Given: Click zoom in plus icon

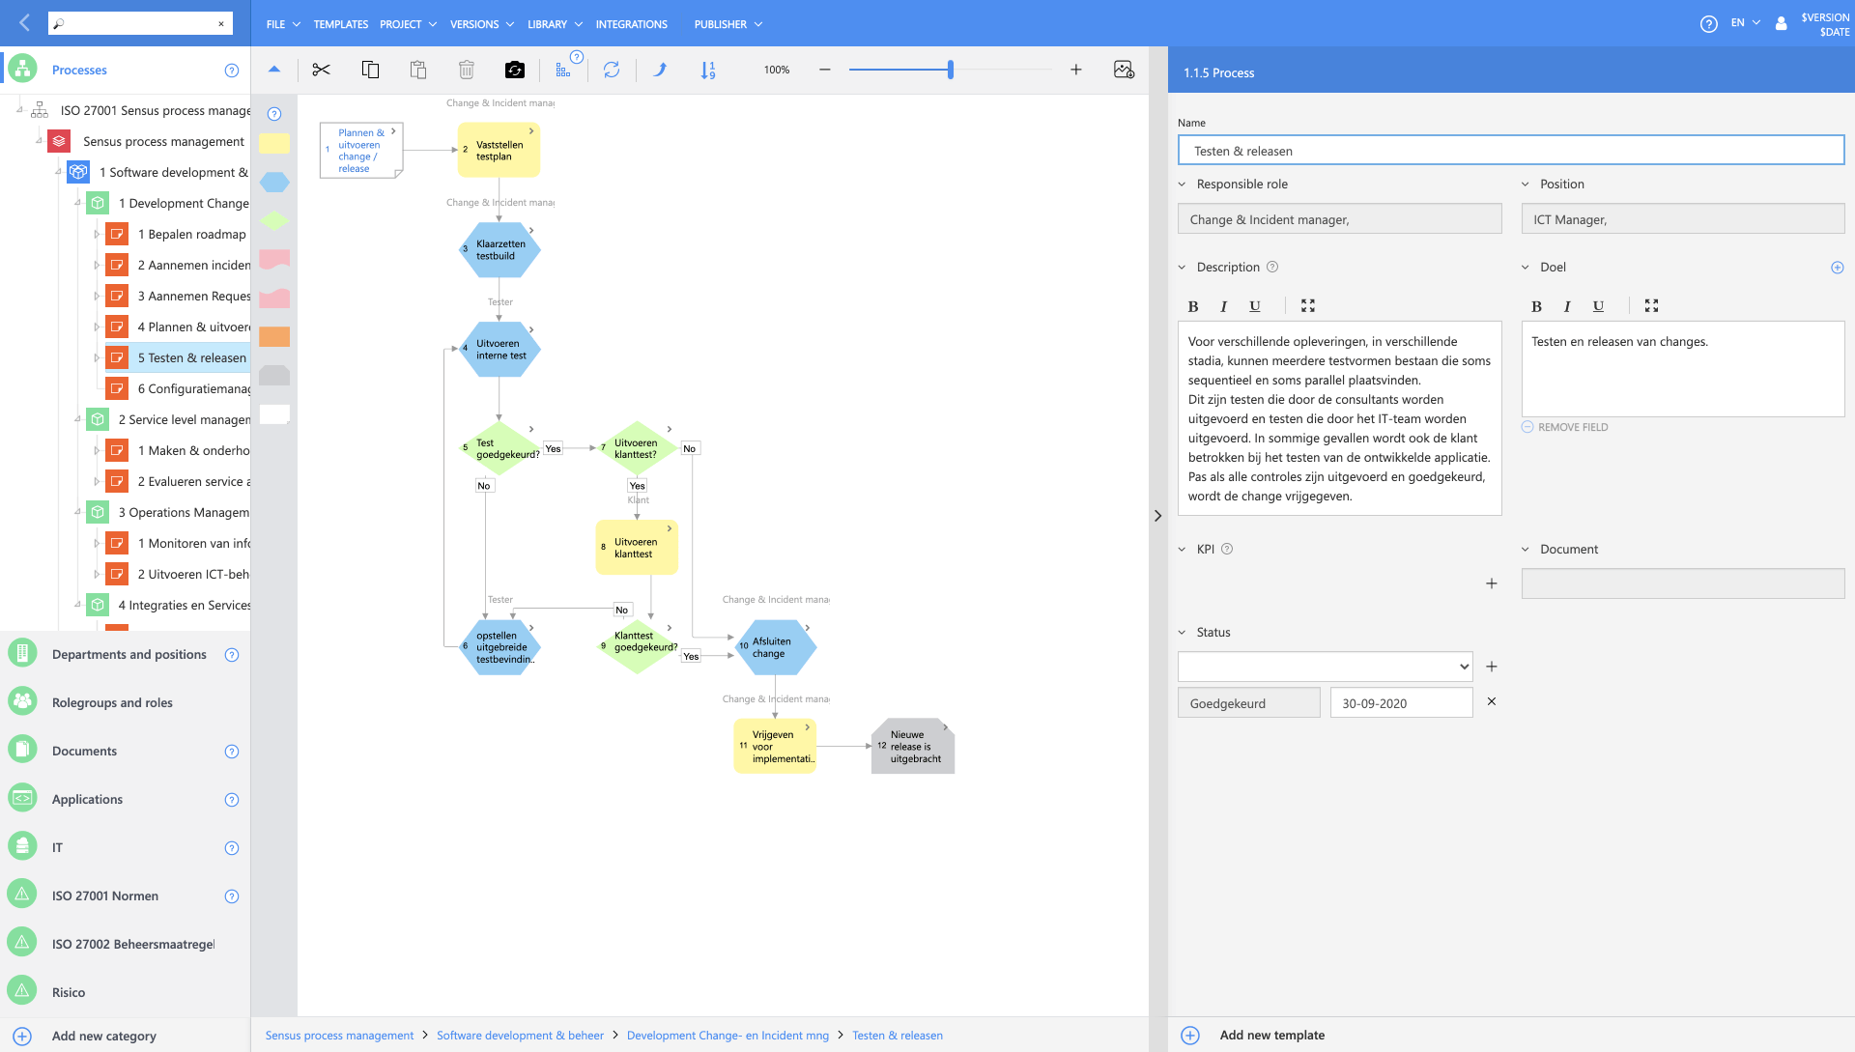Looking at the screenshot, I should point(1075,70).
